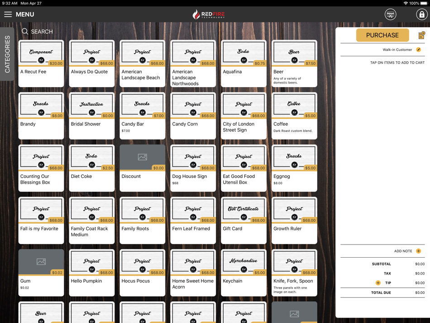This screenshot has width=430, height=323.
Task: Tap the PURCHASE button
Action: pos(382,35)
